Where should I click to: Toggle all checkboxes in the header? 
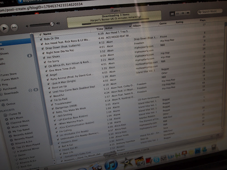(x=40, y=35)
